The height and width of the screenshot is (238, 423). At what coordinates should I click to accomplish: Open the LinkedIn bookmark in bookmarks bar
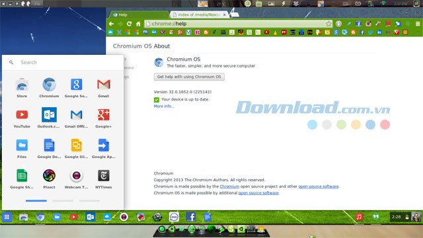pos(379,32)
